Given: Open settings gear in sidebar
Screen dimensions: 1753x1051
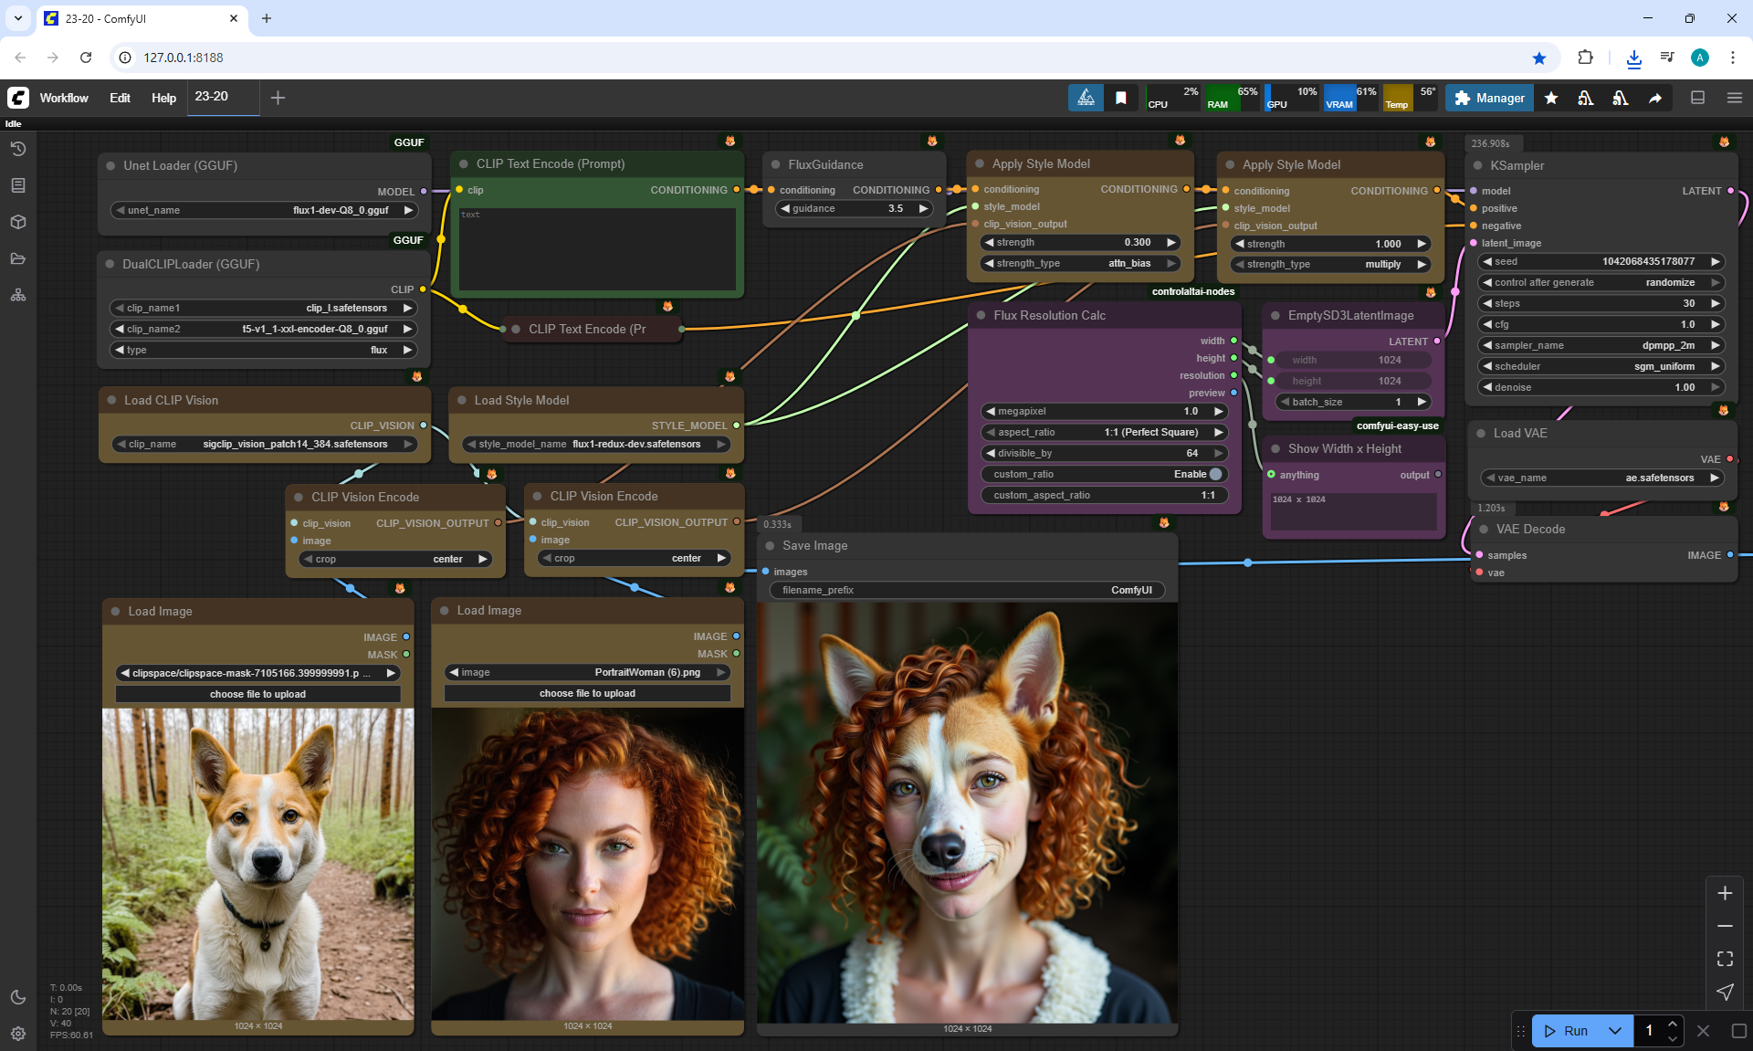Looking at the screenshot, I should (x=18, y=1034).
